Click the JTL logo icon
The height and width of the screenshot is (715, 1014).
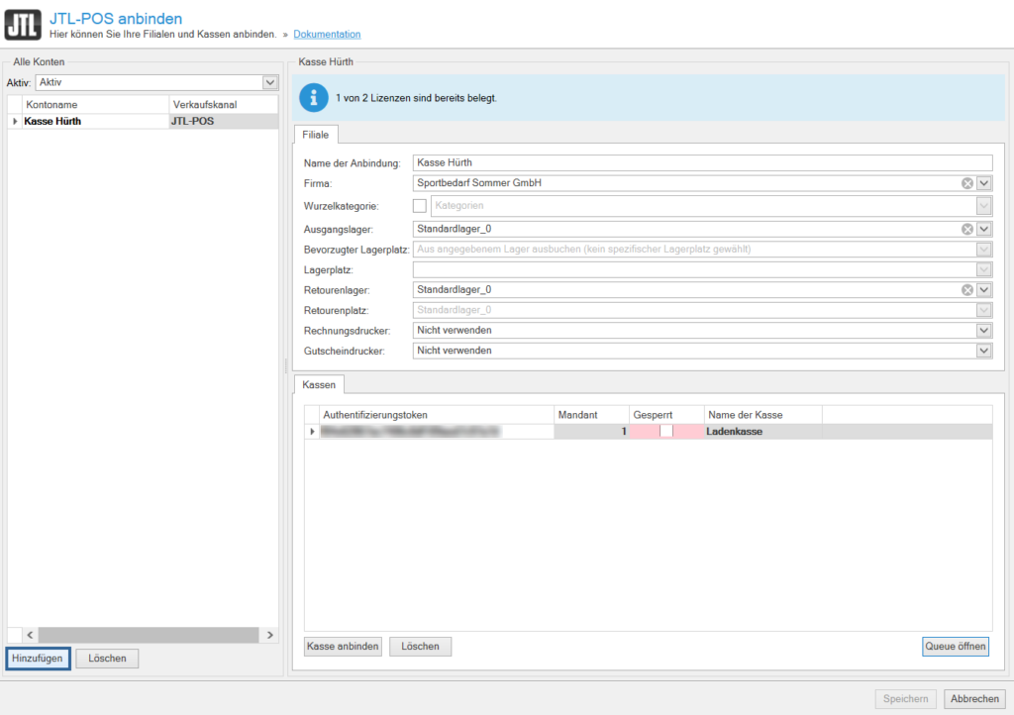click(22, 24)
